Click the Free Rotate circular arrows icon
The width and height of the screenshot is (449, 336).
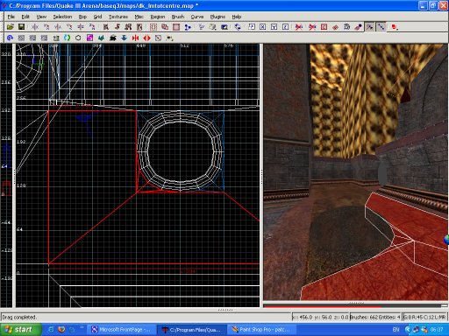238,27
